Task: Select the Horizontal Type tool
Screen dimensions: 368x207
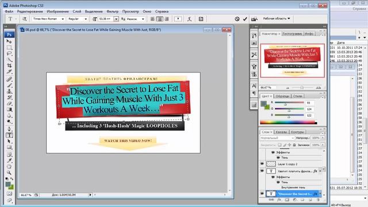Action: (x=9, y=135)
